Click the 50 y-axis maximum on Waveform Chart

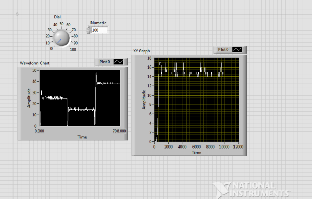[x=34, y=70]
